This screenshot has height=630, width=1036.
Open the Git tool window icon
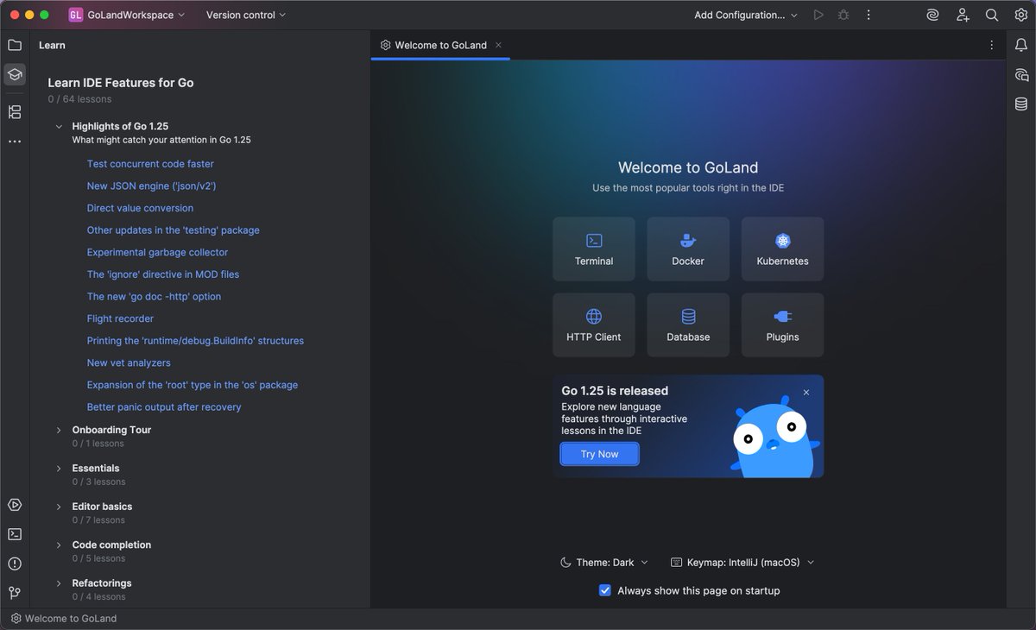coord(15,593)
